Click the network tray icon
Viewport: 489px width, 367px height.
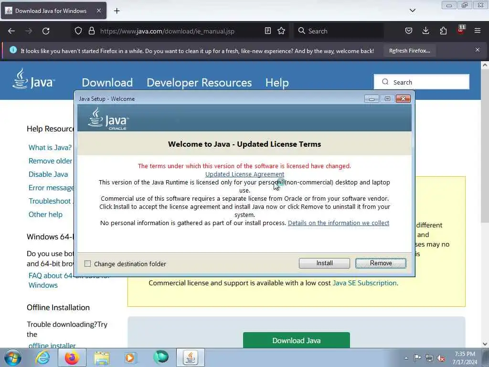click(429, 358)
